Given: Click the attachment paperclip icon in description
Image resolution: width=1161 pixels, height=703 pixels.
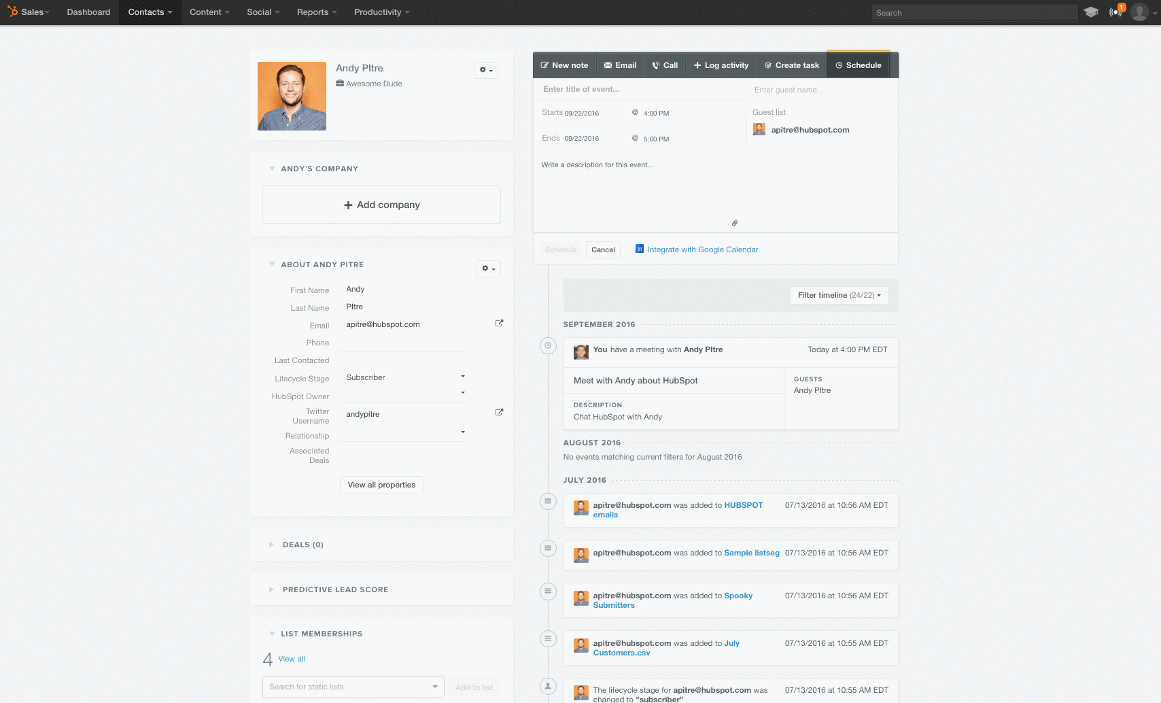Looking at the screenshot, I should [x=734, y=223].
